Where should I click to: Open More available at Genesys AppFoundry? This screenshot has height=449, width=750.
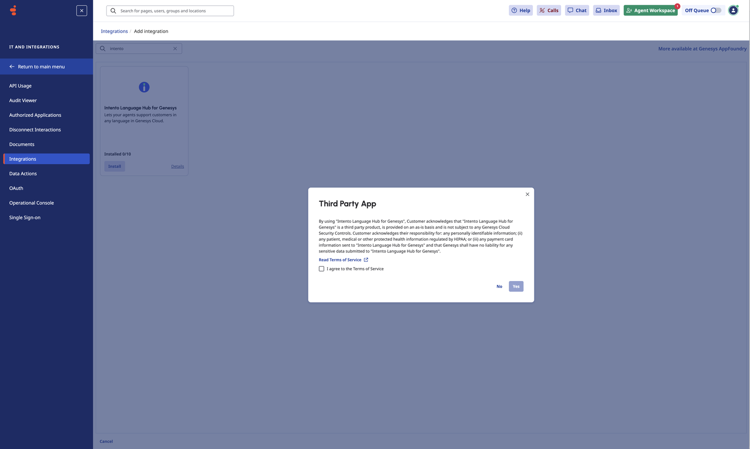702,49
